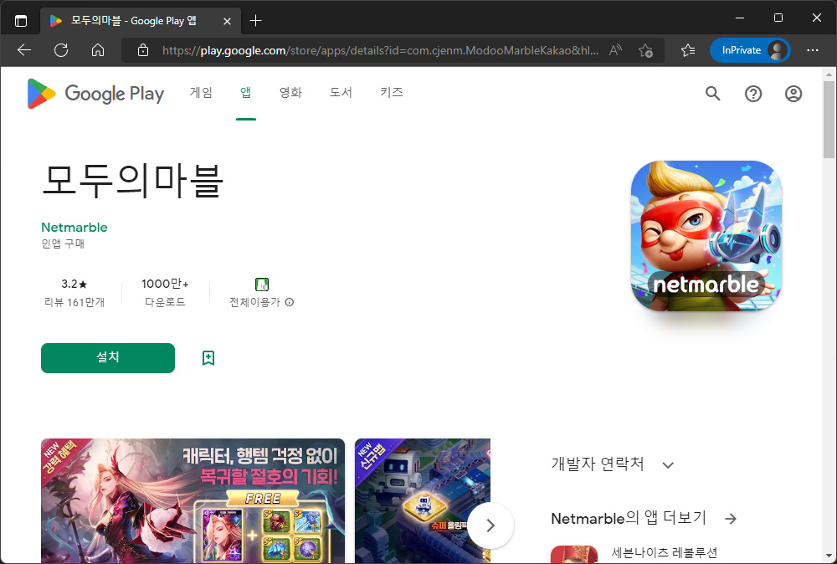
Task: Open the 도서 tab
Action: pos(341,93)
